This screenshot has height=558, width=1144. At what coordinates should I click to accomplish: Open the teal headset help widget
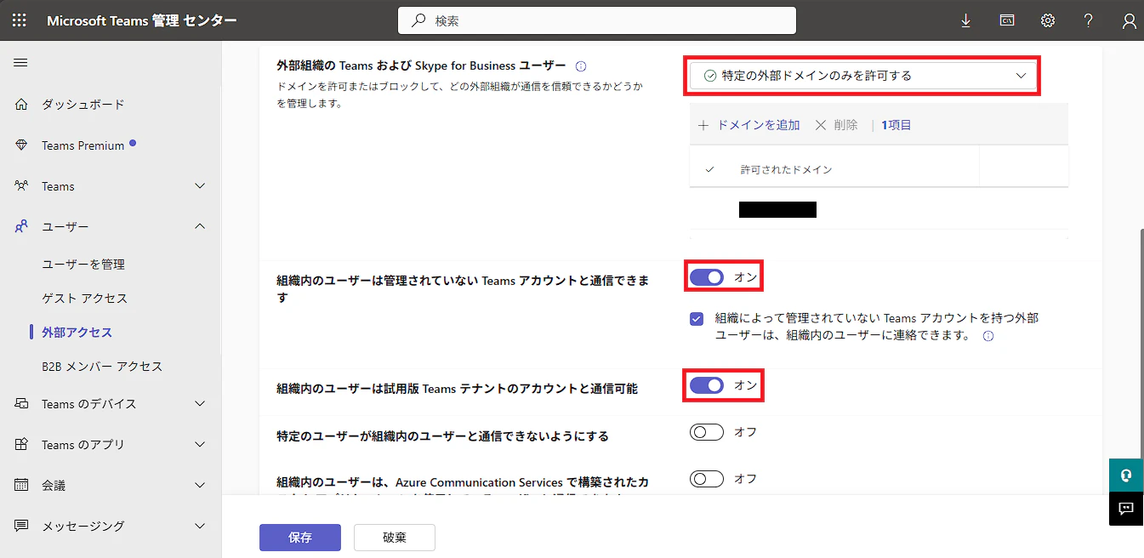tap(1126, 475)
